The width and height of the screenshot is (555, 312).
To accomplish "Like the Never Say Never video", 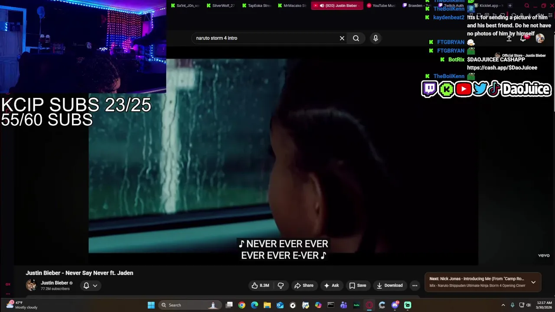I will (261, 286).
